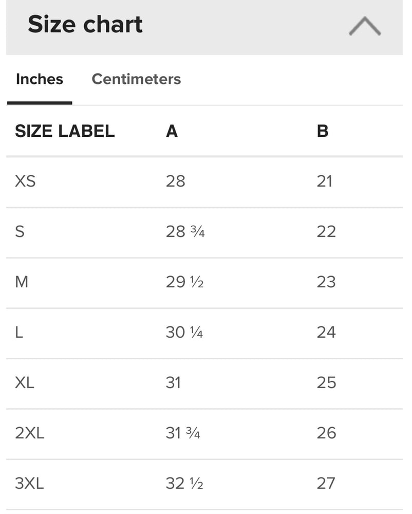Select the XS size row label

point(25,181)
